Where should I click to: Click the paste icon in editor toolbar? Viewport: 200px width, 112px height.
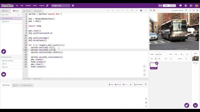[x=118, y=10]
